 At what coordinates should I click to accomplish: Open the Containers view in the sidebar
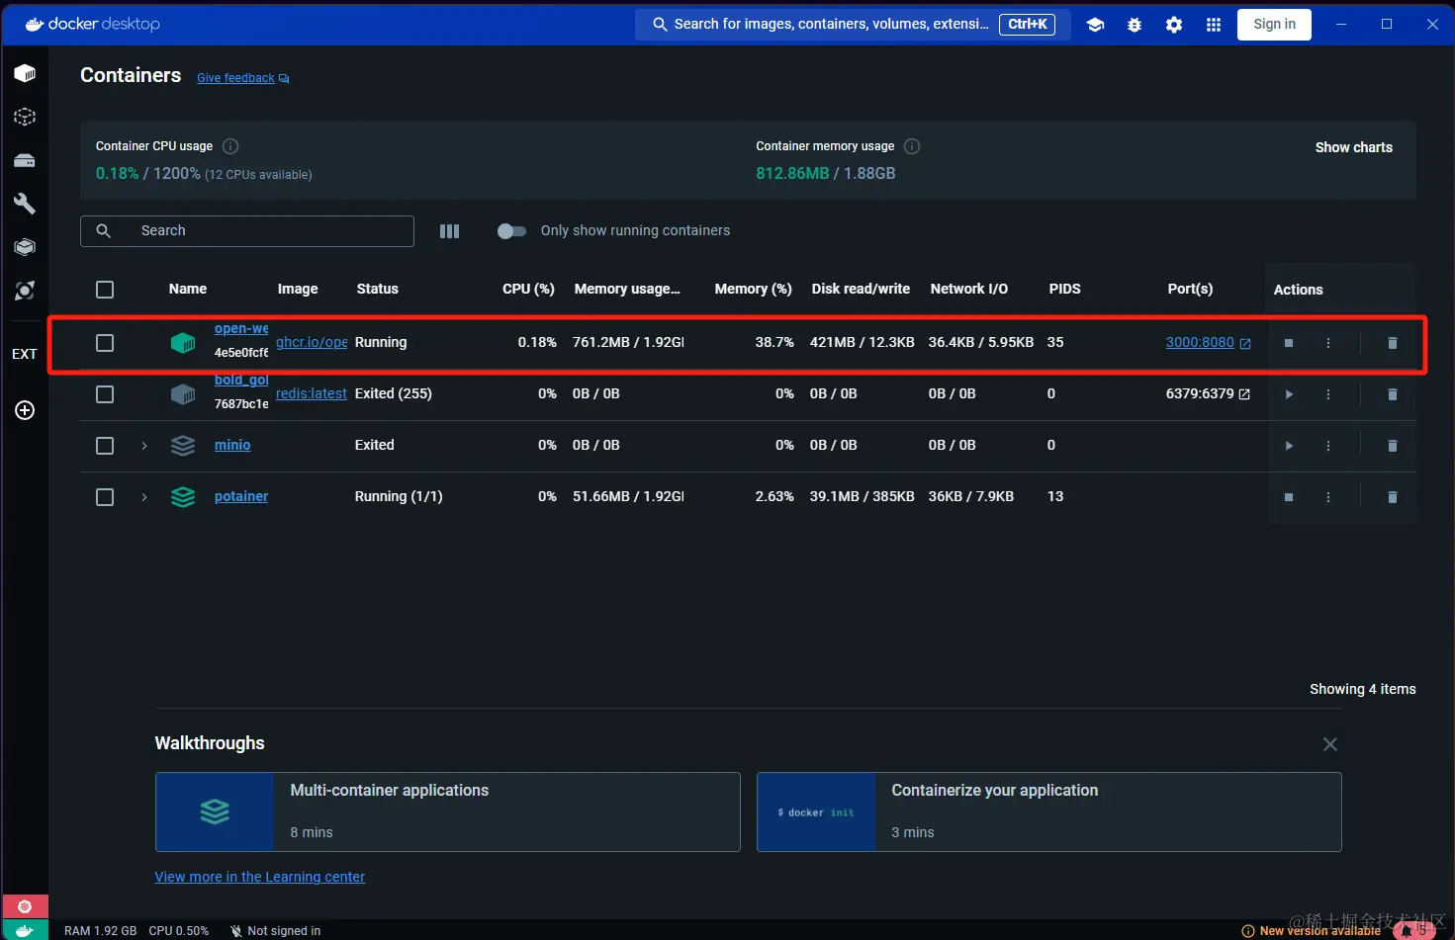[x=25, y=72]
